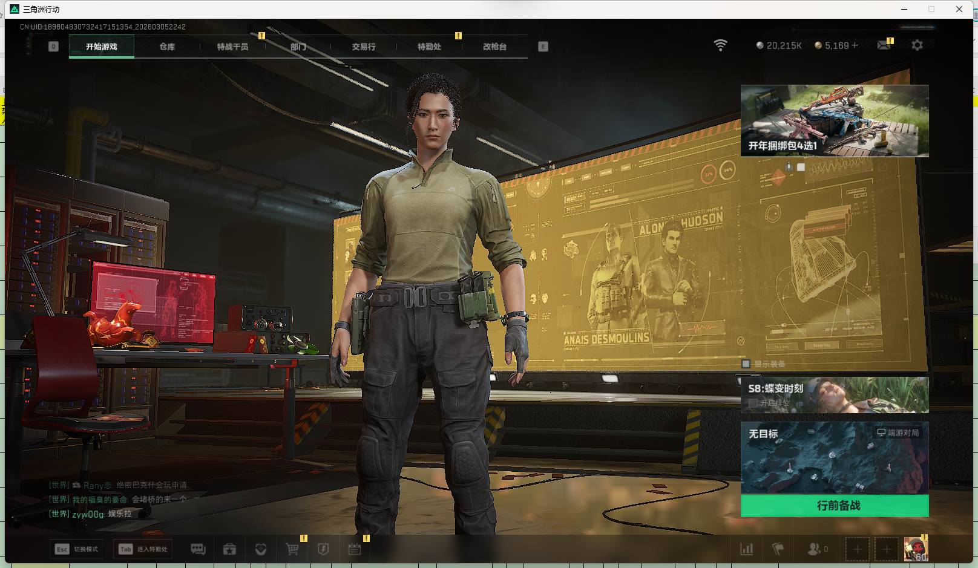Click the Rany world chat message
The image size is (978, 568).
point(118,485)
